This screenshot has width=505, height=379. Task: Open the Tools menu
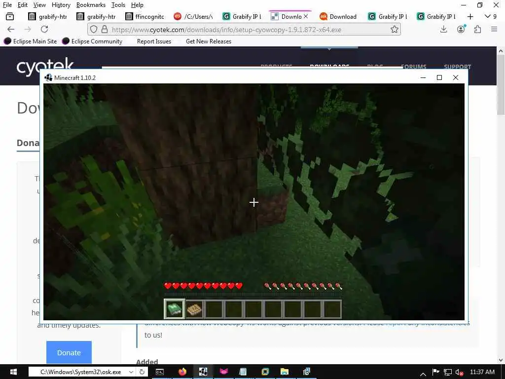coord(118,5)
